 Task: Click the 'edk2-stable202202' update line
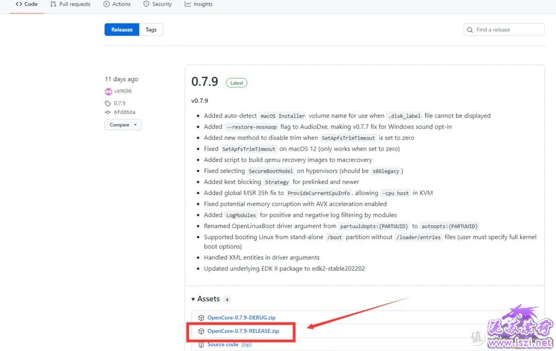(284, 269)
